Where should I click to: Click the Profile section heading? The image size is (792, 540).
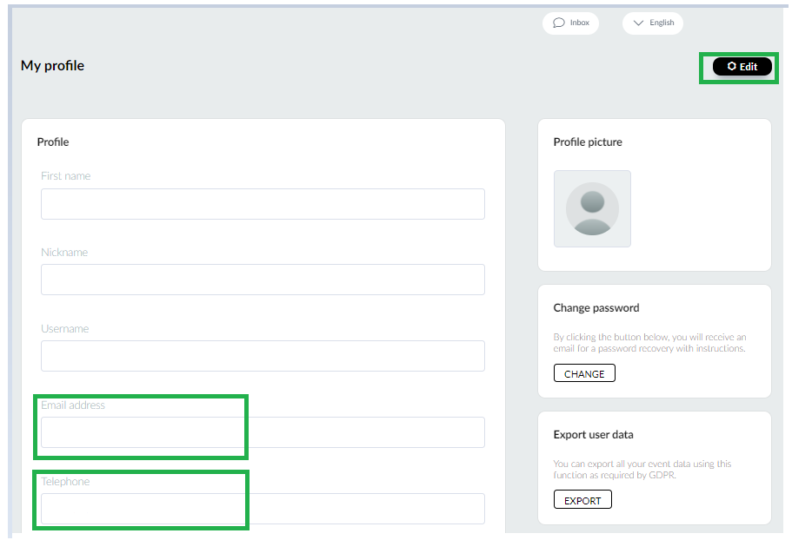[x=53, y=142]
